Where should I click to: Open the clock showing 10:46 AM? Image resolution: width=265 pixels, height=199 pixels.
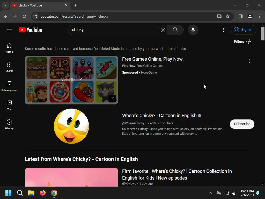coord(246,193)
